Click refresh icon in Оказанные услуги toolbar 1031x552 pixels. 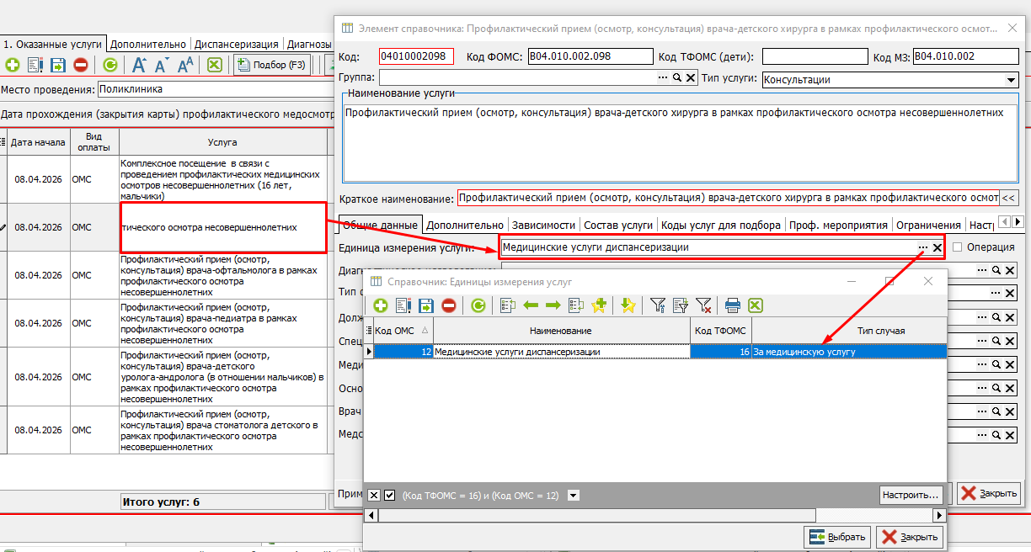(x=110, y=65)
